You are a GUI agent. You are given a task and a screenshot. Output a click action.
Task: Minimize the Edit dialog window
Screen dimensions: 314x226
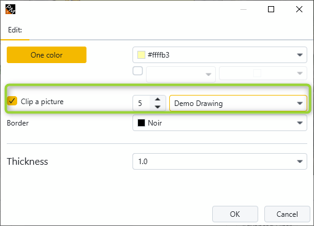(x=243, y=9)
